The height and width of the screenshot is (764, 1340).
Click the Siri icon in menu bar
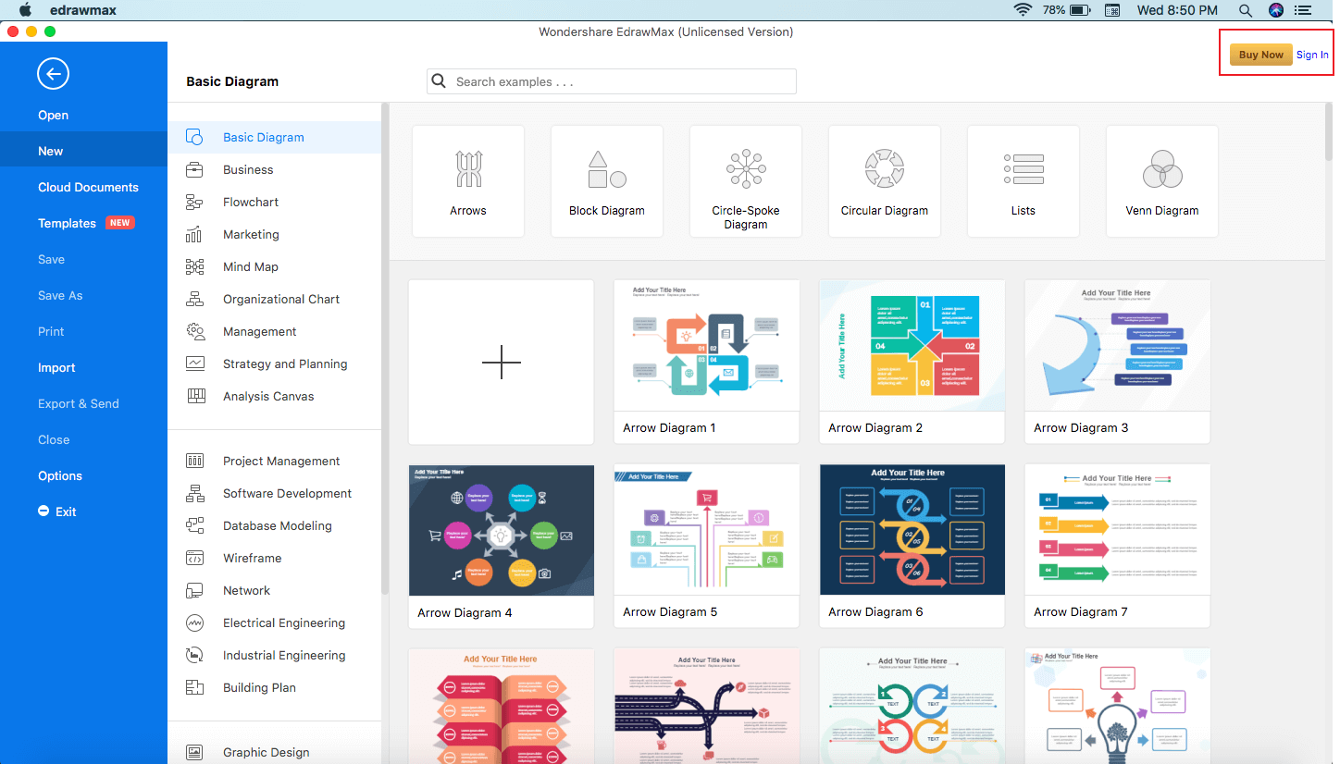(x=1276, y=10)
